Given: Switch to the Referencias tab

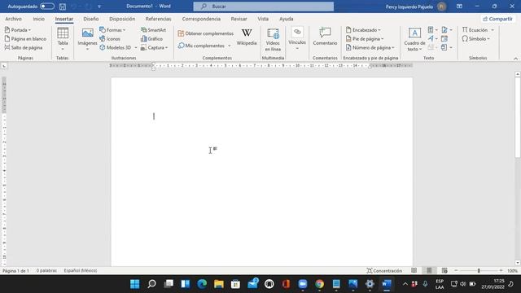Looking at the screenshot, I should click(158, 19).
